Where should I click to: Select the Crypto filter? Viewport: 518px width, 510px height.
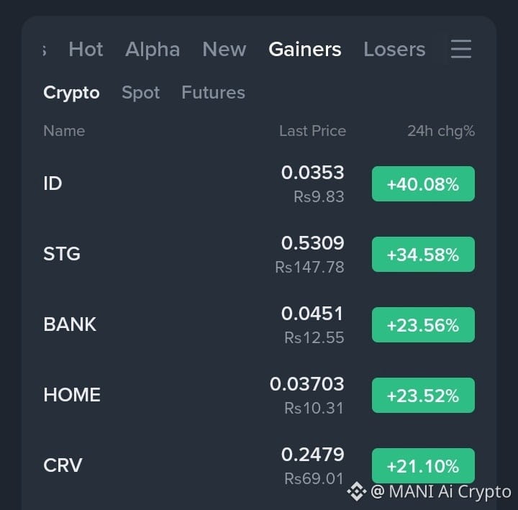[71, 93]
